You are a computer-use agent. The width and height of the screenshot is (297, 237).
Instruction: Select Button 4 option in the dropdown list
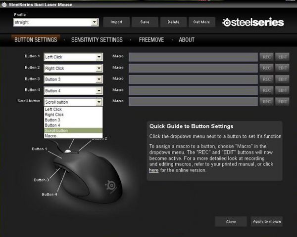(x=52, y=125)
